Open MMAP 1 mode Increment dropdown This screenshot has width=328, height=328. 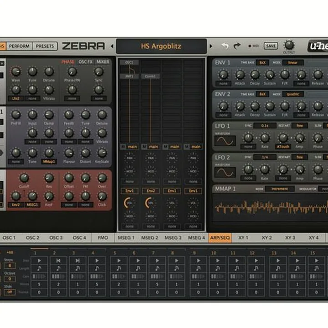[279, 189]
